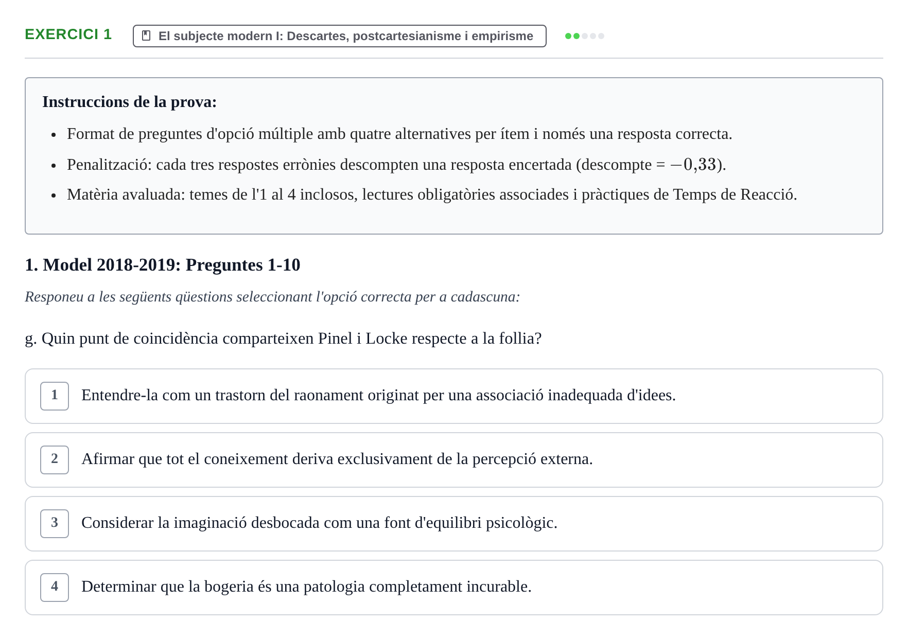Click the EXERCICI 1 heading
The height and width of the screenshot is (640, 908).
[68, 34]
